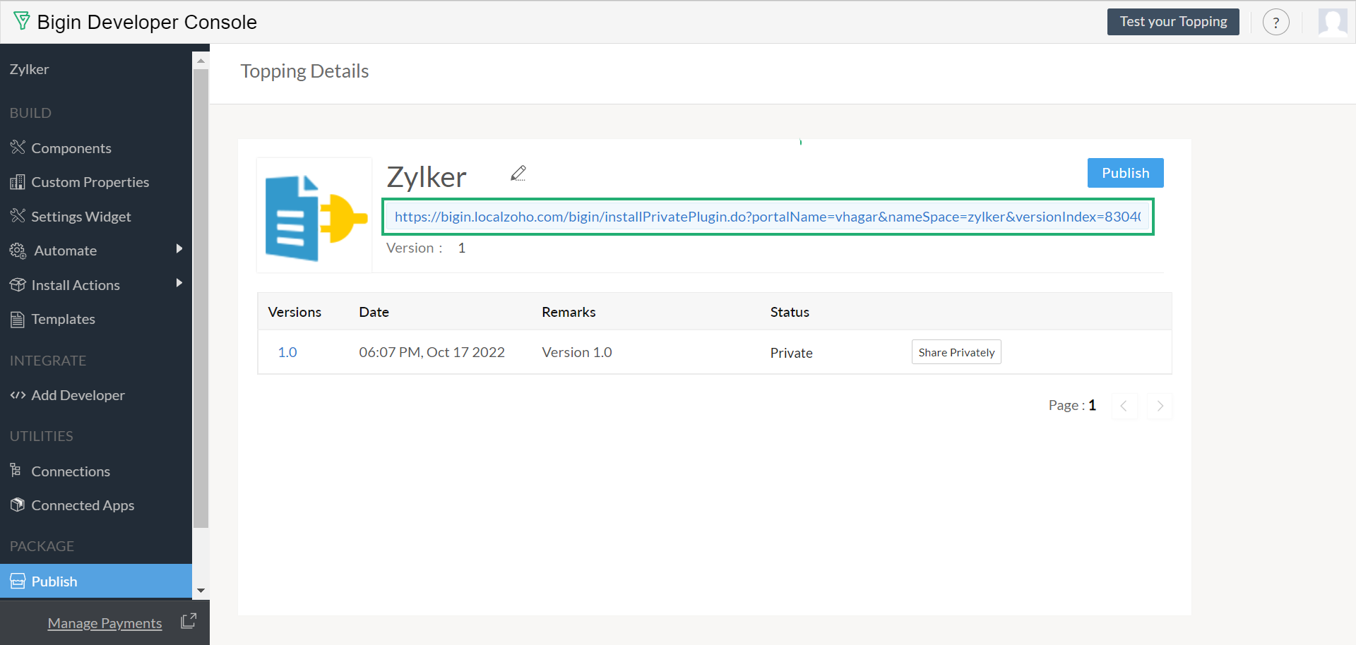The image size is (1356, 645).
Task: Select Publish in the sidebar
Action: 96,581
